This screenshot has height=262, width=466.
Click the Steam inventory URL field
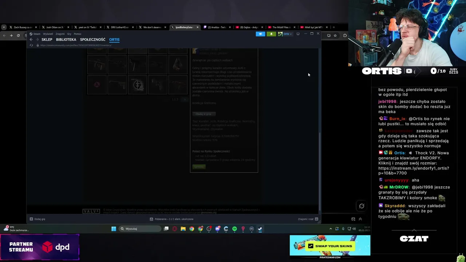pyautogui.click(x=76, y=45)
